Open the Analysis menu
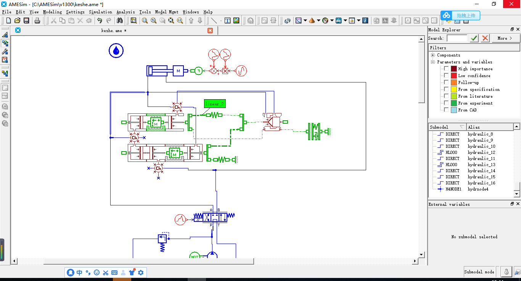This screenshot has width=521, height=281. [126, 12]
